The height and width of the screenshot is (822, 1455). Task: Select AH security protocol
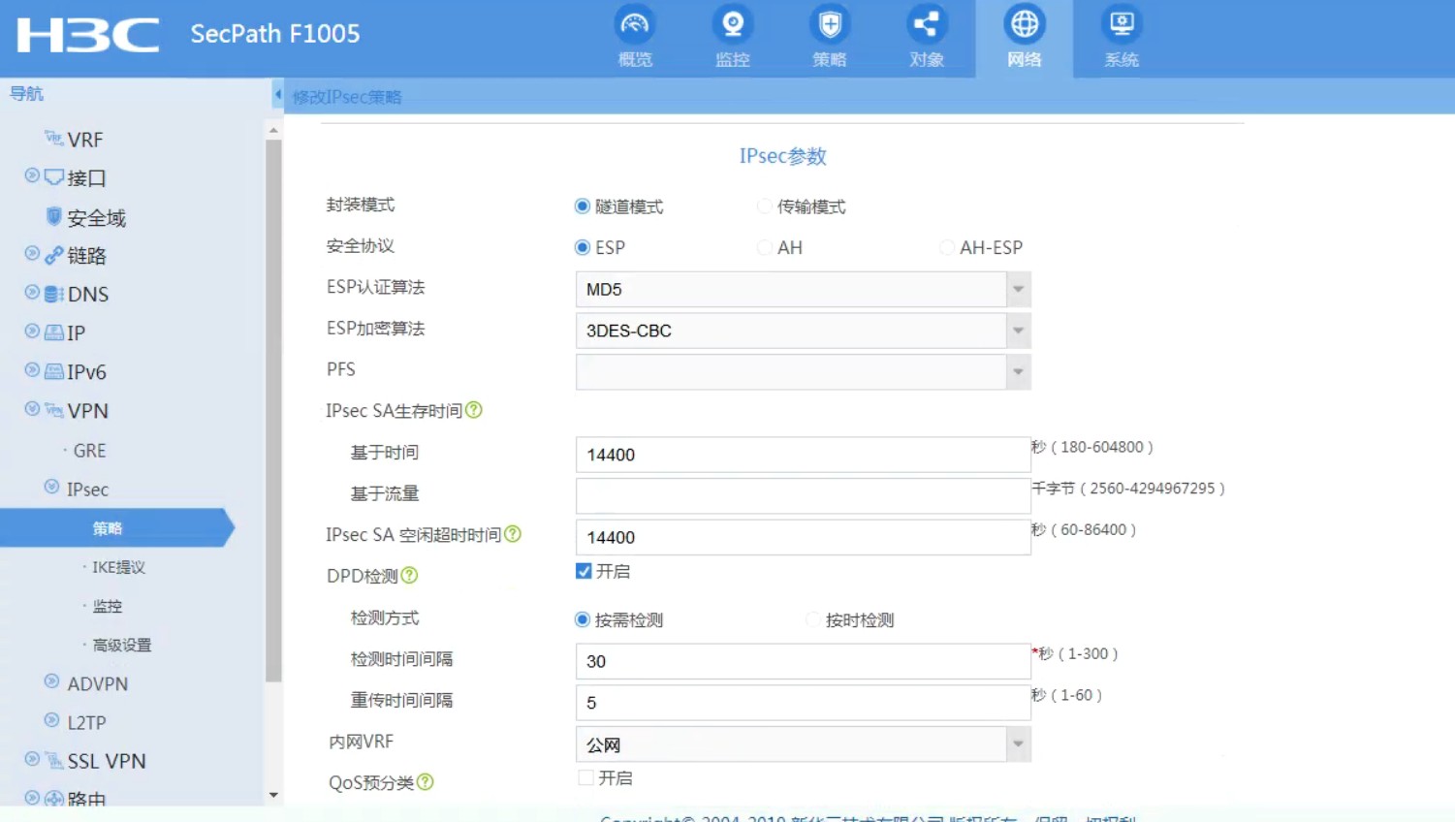pyautogui.click(x=765, y=247)
